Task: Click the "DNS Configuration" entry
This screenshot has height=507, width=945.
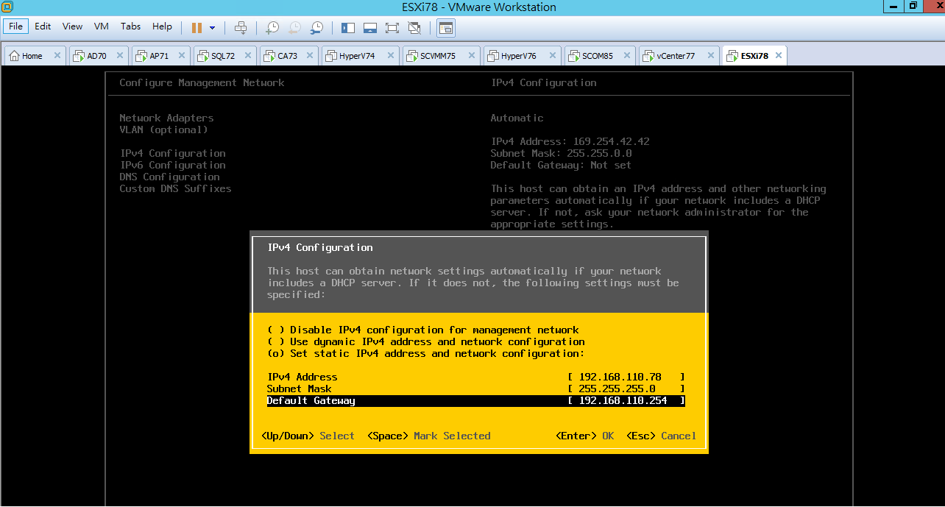Action: (170, 177)
